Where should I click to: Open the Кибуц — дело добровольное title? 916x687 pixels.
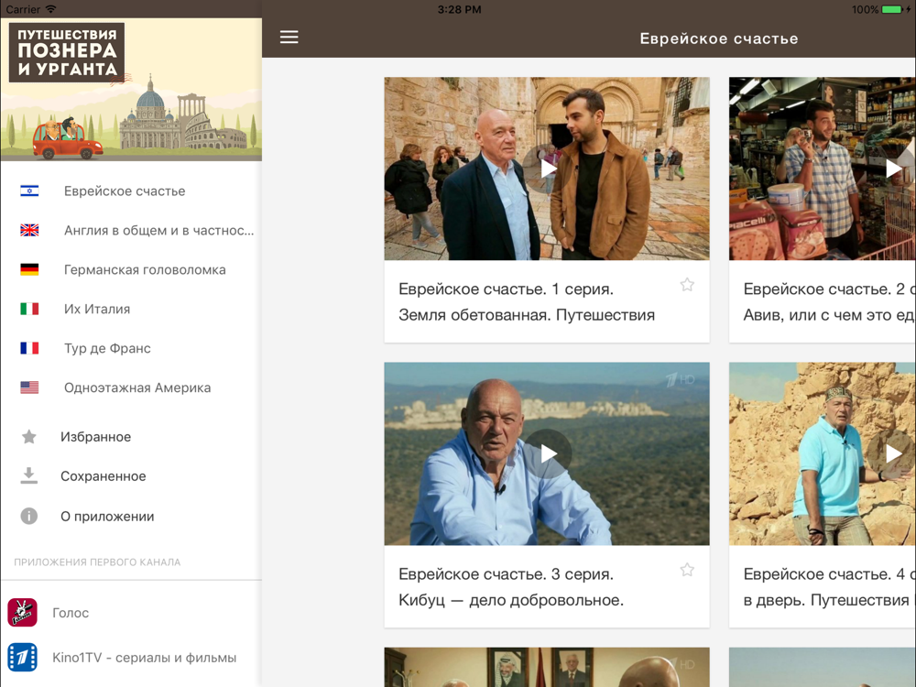click(511, 587)
